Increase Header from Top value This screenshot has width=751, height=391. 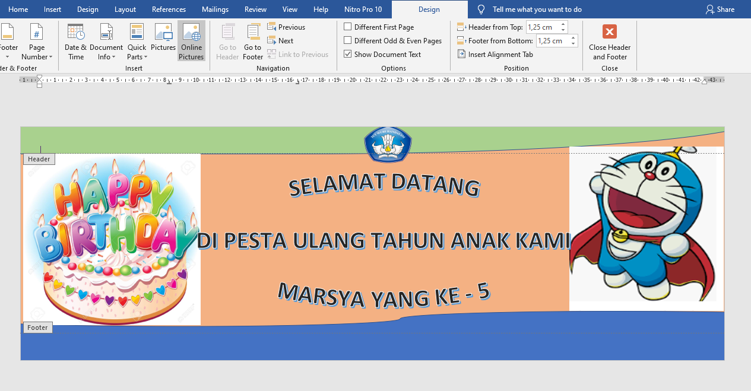pos(563,24)
